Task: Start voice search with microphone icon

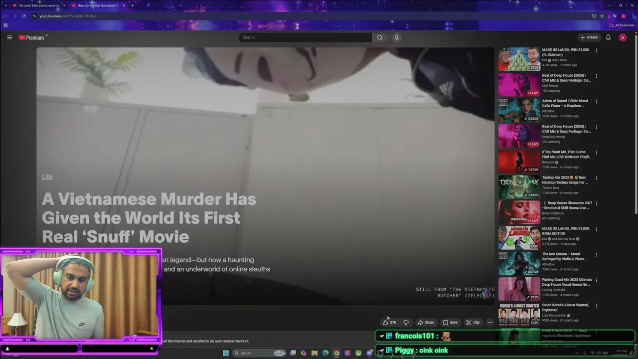Action: click(397, 37)
